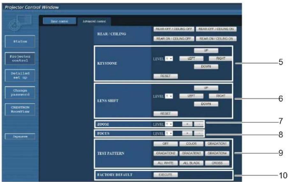Screen dimensions: 288x182
Task: Open the Focus LEVEL dropdown
Action: click(x=169, y=133)
